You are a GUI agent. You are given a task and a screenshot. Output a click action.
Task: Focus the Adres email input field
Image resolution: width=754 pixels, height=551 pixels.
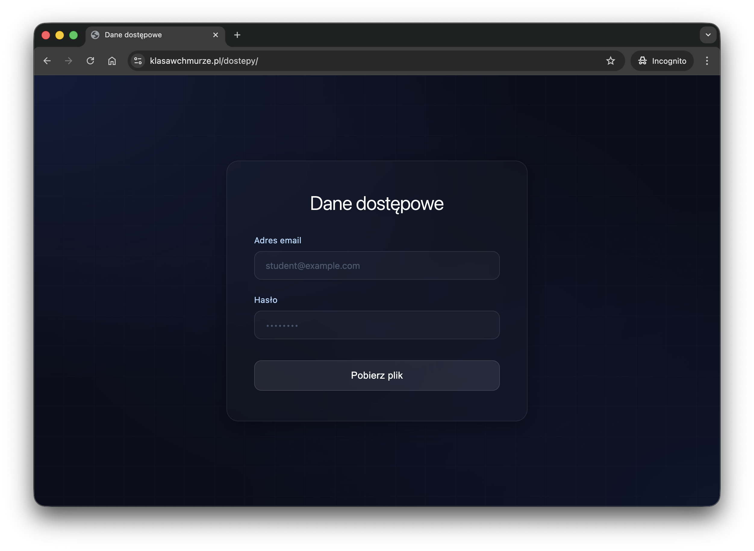tap(377, 266)
